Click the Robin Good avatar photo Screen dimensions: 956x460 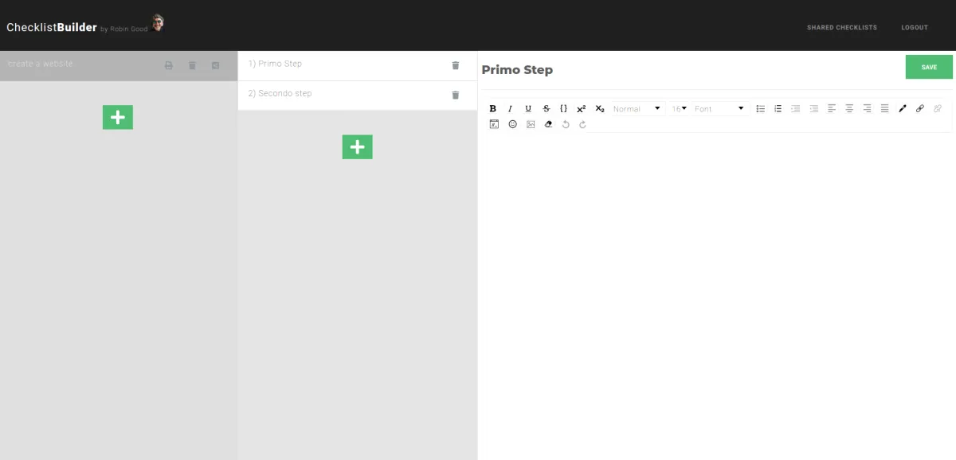pos(158,23)
